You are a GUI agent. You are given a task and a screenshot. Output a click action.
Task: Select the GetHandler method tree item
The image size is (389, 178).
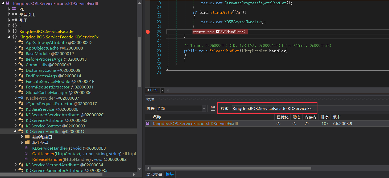tap(84, 154)
